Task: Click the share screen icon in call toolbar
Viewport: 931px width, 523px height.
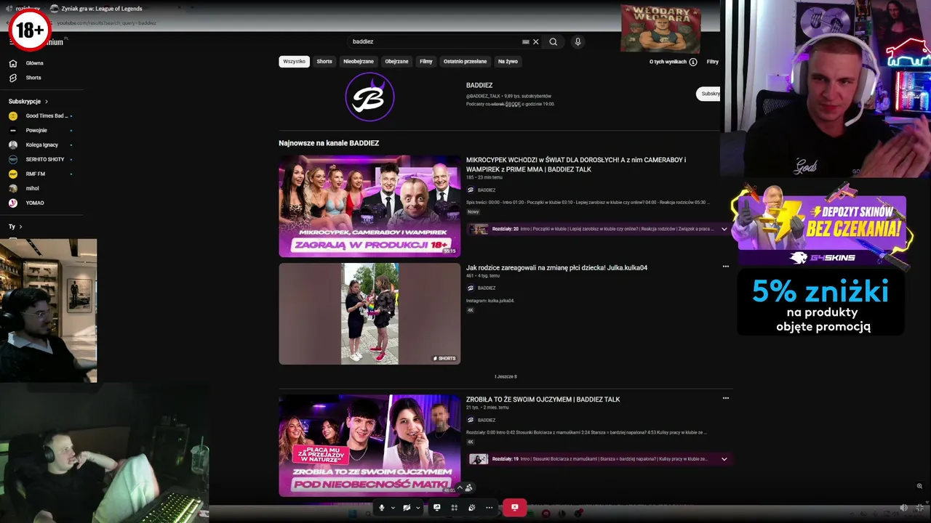Action: [436, 508]
